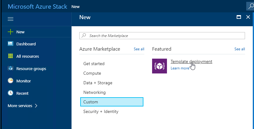Select the Resource groups cube icon
Image resolution: width=254 pixels, height=129 pixels.
[11, 69]
